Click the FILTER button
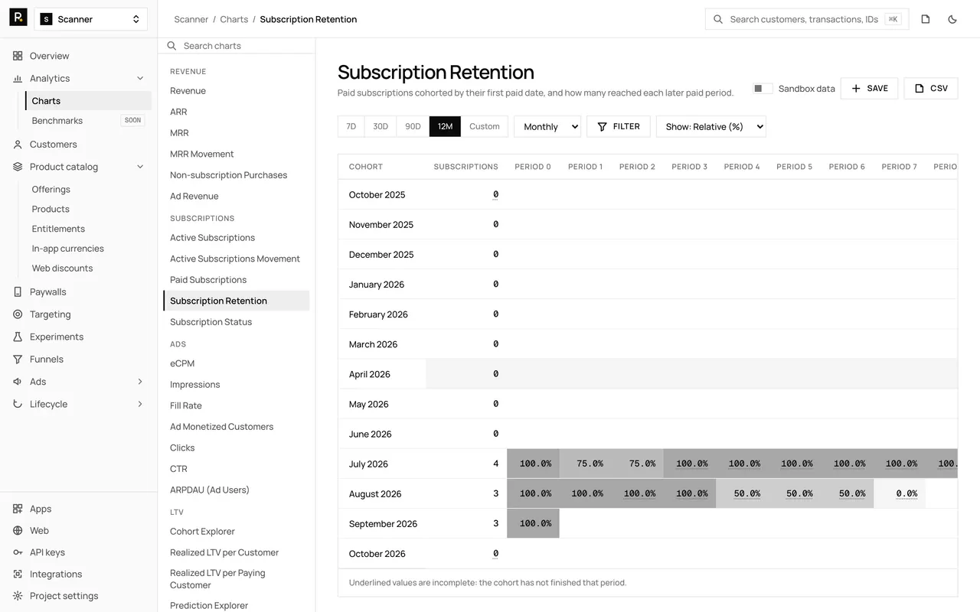This screenshot has height=612, width=980. click(x=619, y=126)
